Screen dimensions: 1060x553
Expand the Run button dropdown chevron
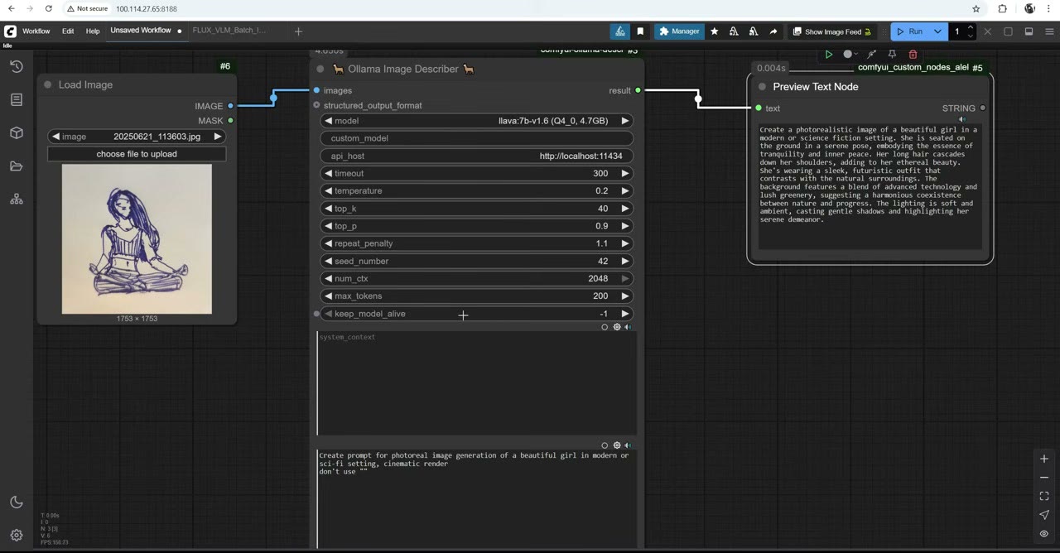938,31
